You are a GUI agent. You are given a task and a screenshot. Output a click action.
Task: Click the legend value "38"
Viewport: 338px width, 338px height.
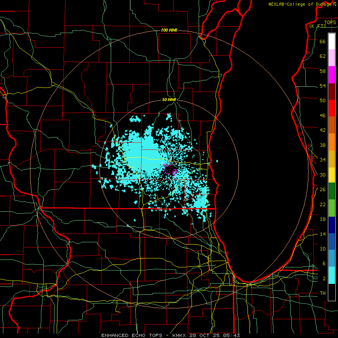coord(323,145)
